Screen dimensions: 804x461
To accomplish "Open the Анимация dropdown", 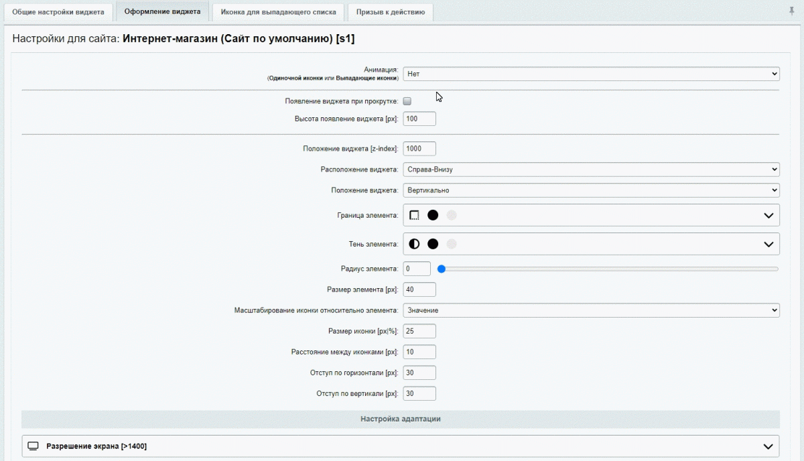I will pyautogui.click(x=591, y=74).
